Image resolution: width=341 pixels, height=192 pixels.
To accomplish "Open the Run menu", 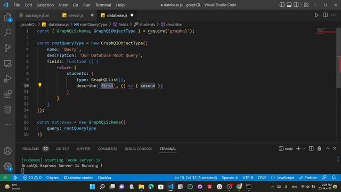I will [x=86, y=5].
